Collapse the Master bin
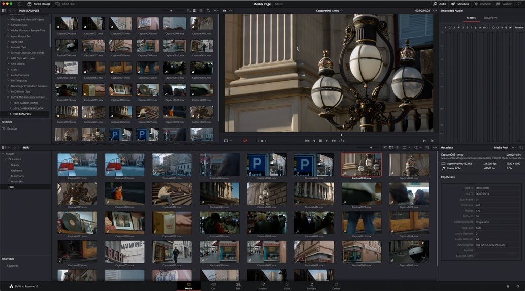The image size is (525, 291). coord(3,154)
